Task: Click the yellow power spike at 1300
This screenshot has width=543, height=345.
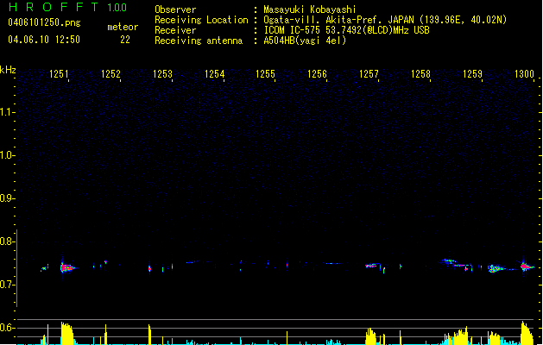Action: click(x=527, y=333)
